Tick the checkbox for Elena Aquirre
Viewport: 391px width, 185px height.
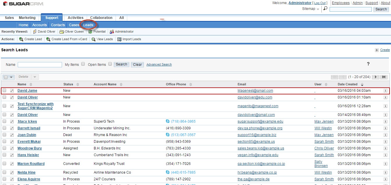coord(4,179)
